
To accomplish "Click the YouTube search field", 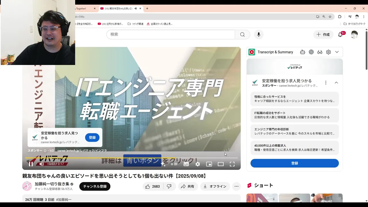I will click(171, 34).
